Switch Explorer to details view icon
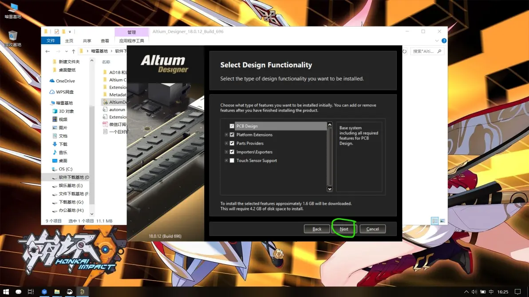 434,221
